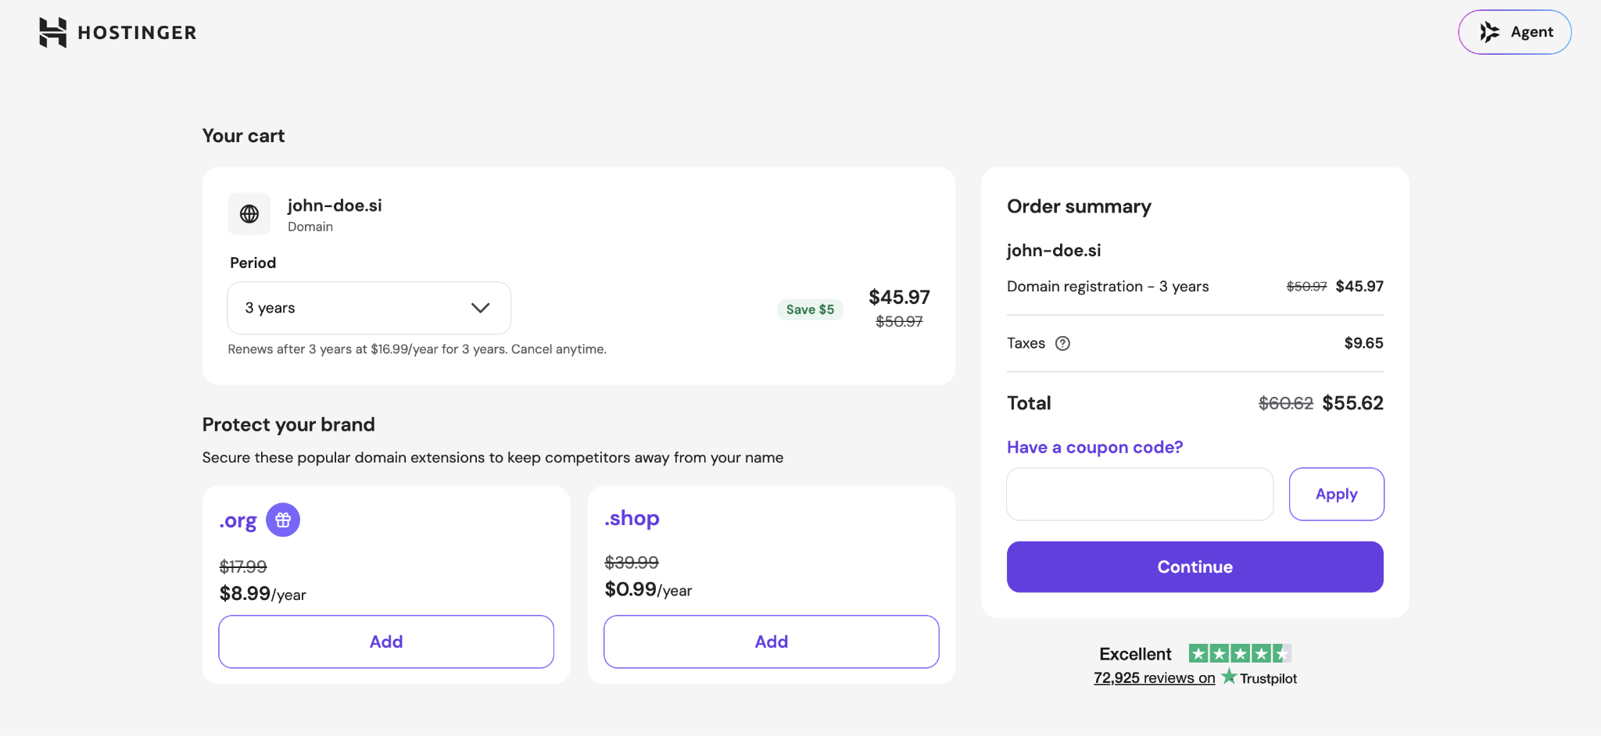Click the globe domain icon for john-doe.si

pos(249,213)
